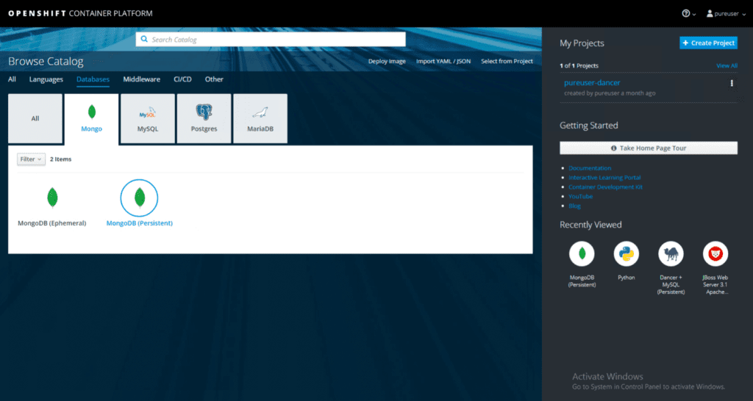Open recently viewed JBoss Web Server icon
753x401 pixels.
coord(715,253)
